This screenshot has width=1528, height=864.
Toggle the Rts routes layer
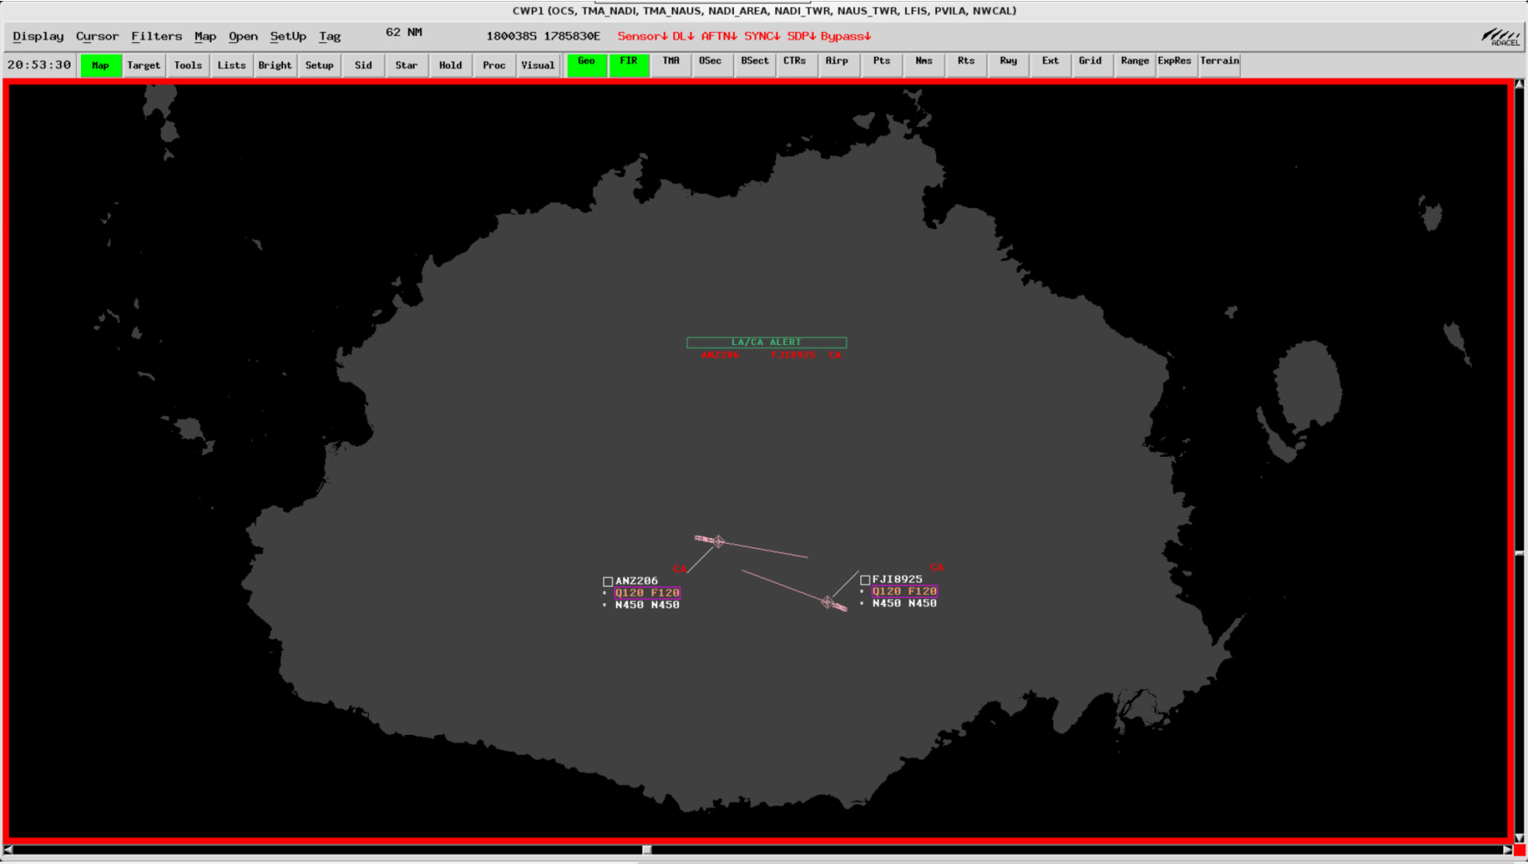pyautogui.click(x=966, y=65)
